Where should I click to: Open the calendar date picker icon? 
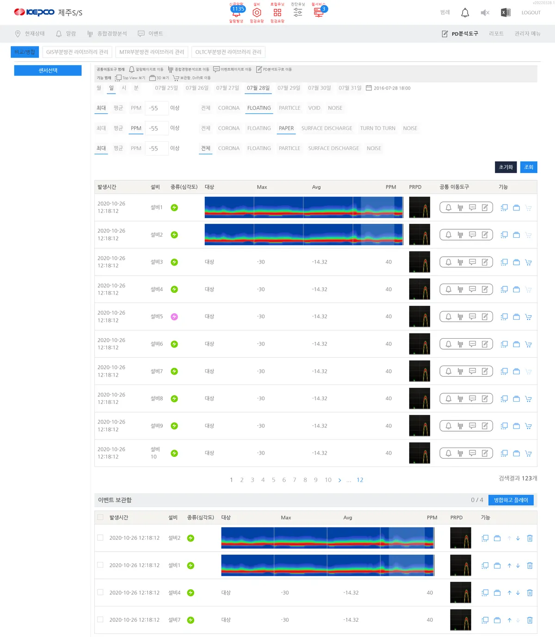pos(369,88)
